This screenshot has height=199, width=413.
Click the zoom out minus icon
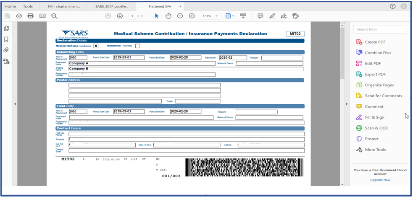(180, 16)
